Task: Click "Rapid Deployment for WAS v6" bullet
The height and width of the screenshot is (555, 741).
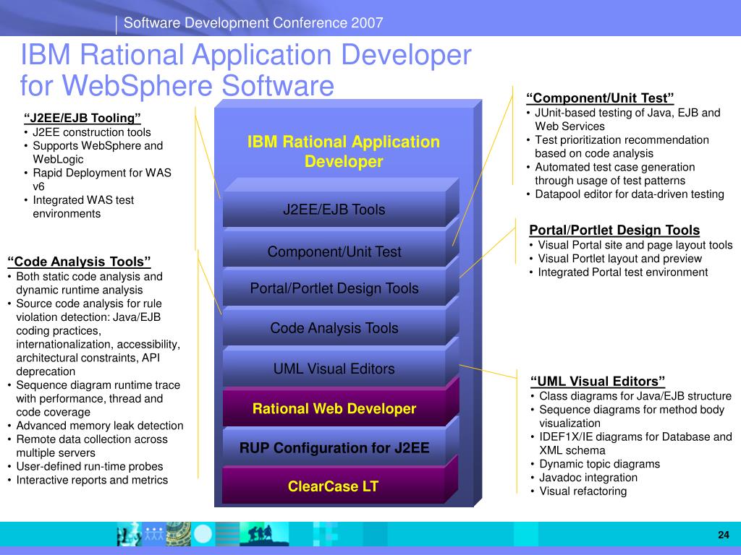Action: [101, 179]
